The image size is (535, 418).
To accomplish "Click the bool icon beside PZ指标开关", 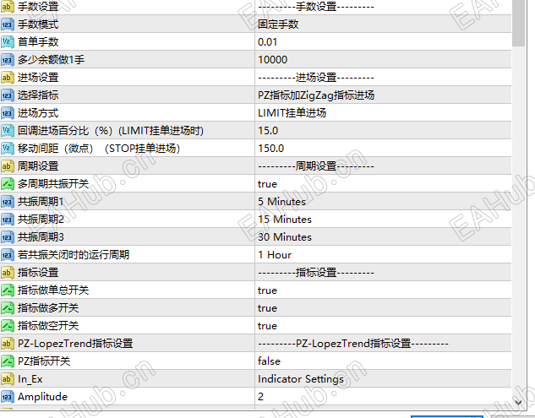I will tap(7, 361).
